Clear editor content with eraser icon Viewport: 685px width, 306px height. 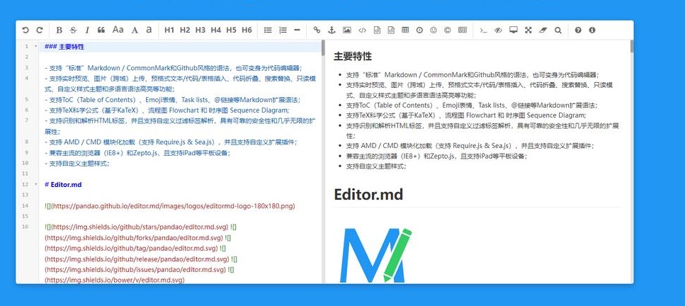(x=543, y=30)
